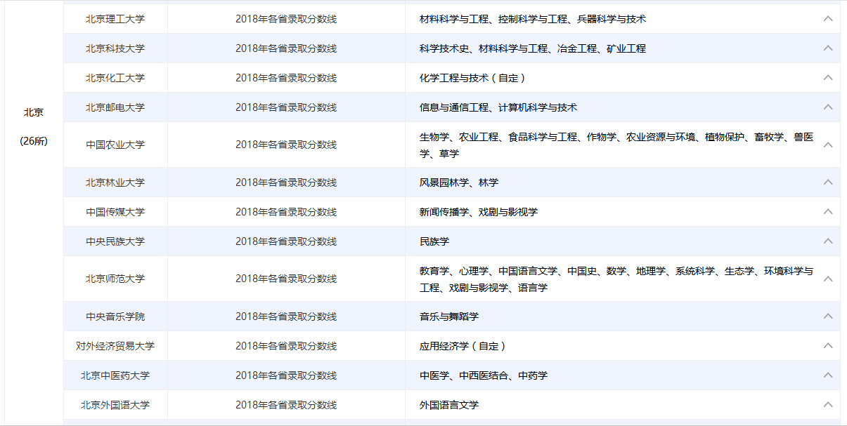Open 北京理工大学 university link

[x=115, y=19]
